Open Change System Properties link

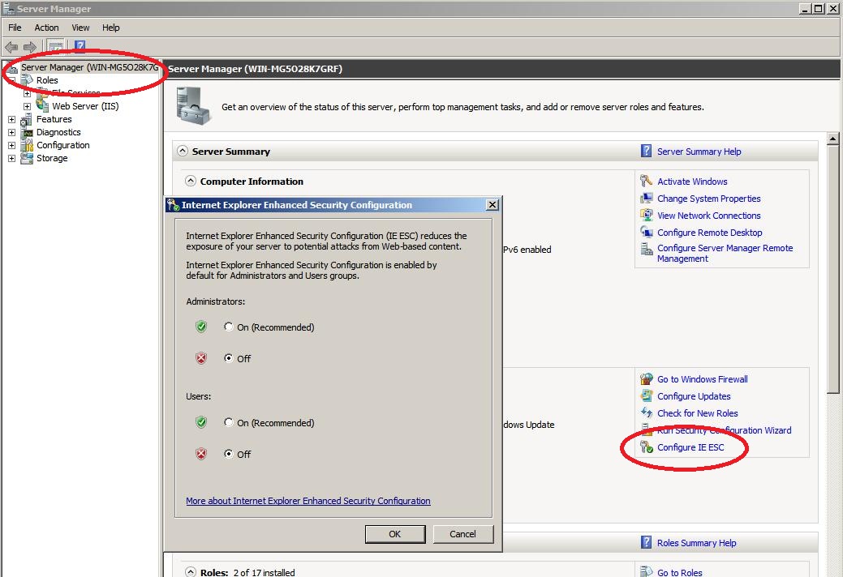point(708,199)
